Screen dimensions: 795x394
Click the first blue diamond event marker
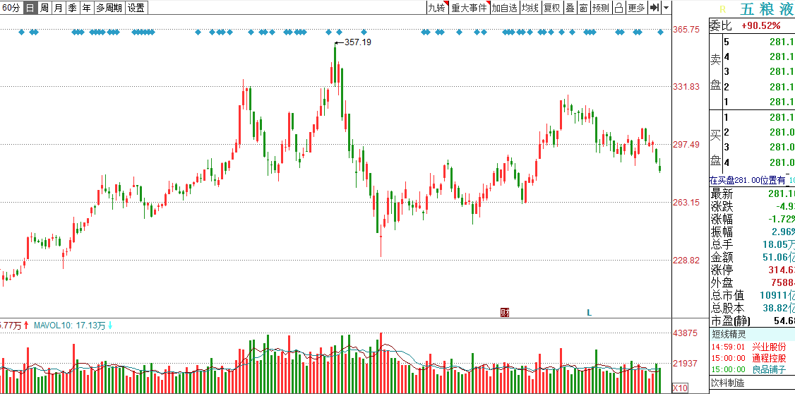point(21,32)
